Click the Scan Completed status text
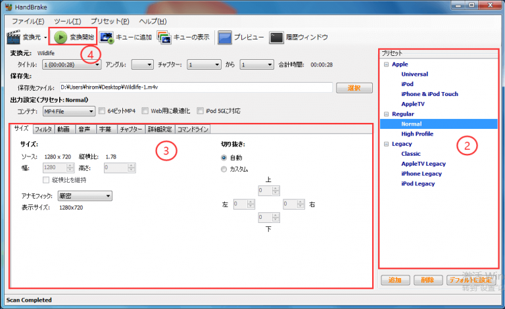The height and width of the screenshot is (309, 505). (x=29, y=300)
